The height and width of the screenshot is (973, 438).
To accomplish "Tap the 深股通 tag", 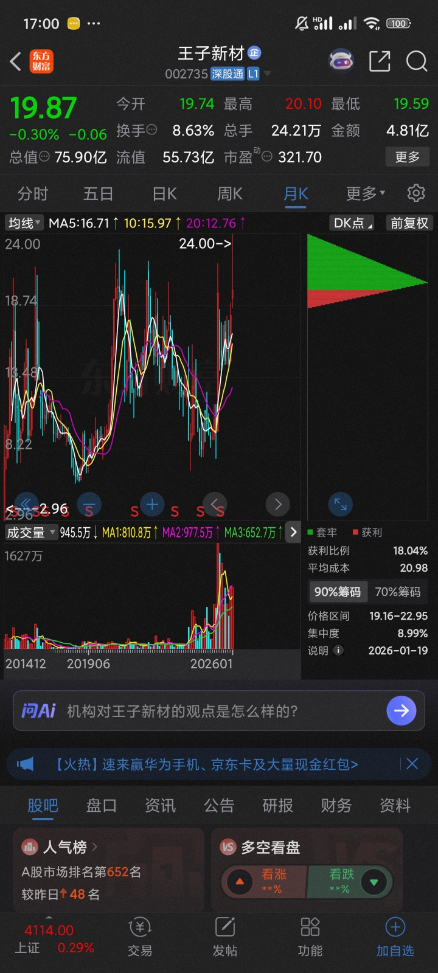I will pos(228,74).
